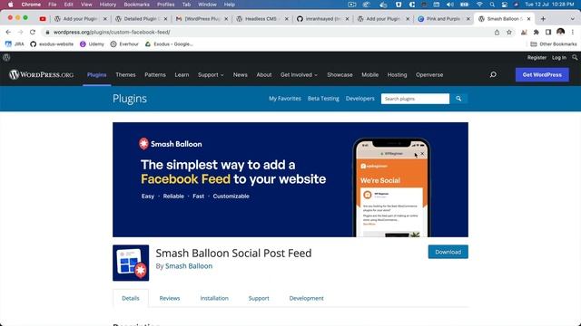Click the share icon in the address bar
The width and height of the screenshot is (581, 326).
coord(497,33)
